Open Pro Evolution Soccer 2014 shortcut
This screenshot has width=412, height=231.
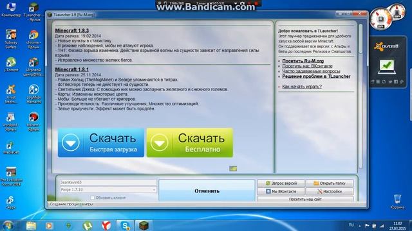tap(12, 177)
